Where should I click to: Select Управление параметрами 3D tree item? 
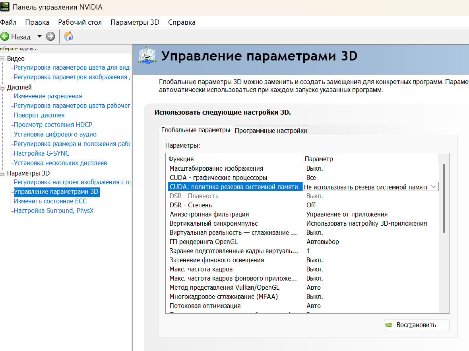point(56,192)
